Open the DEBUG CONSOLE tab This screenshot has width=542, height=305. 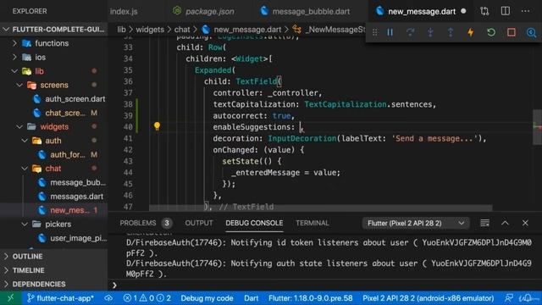point(254,223)
